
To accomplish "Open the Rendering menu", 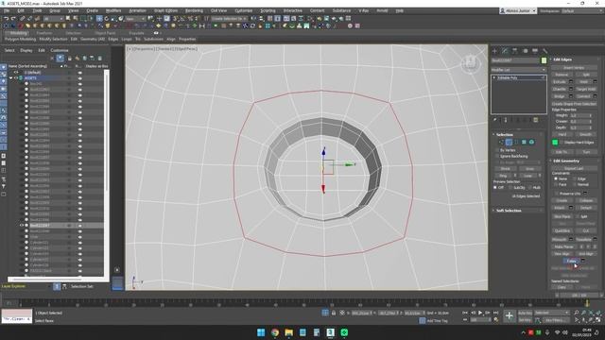I will click(x=194, y=10).
